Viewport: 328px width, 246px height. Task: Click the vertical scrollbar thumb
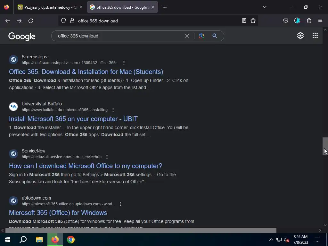[x=325, y=146]
